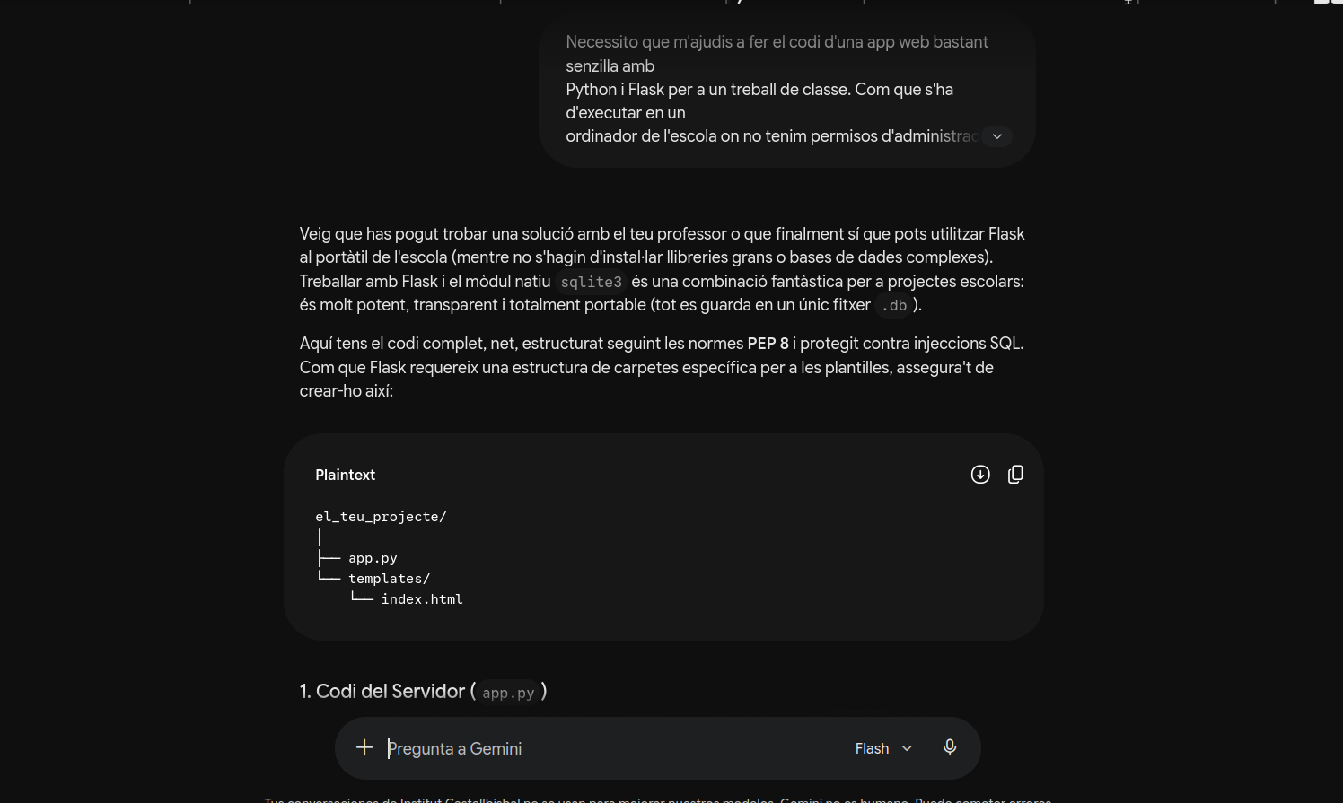Click the bold PEP 8 text

[768, 344]
